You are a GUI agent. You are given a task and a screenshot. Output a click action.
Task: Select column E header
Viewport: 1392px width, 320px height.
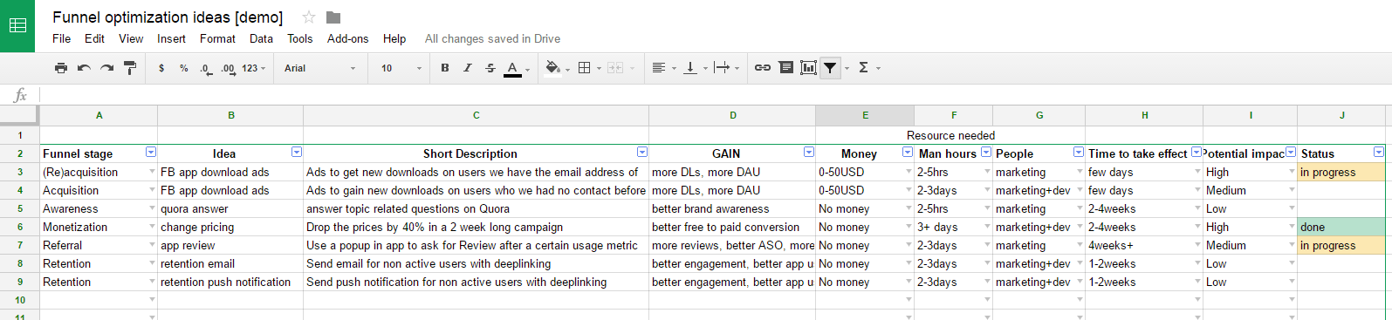[x=865, y=115]
